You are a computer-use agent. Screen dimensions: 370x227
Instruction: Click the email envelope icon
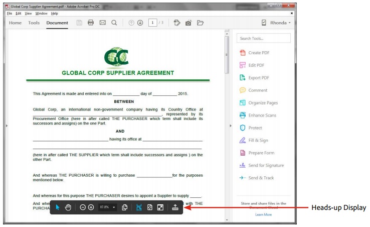102,23
